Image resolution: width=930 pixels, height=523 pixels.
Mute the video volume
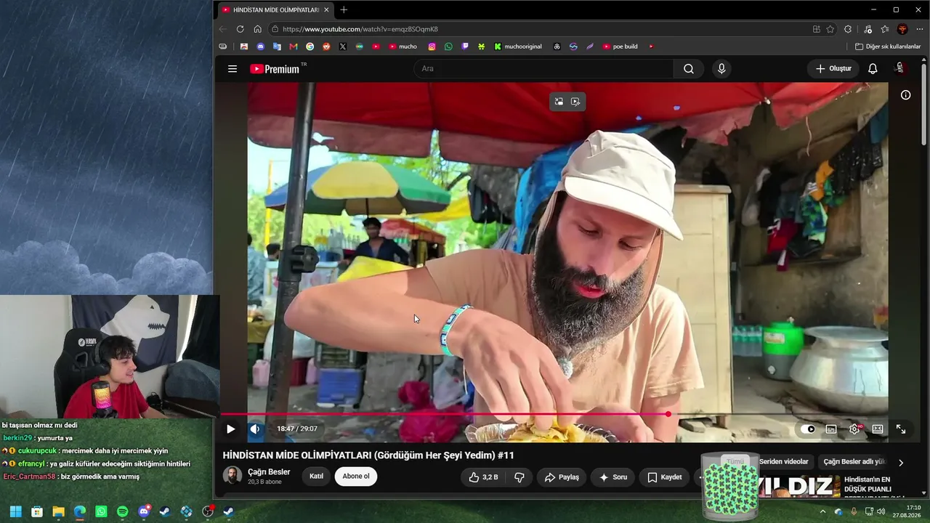(255, 429)
